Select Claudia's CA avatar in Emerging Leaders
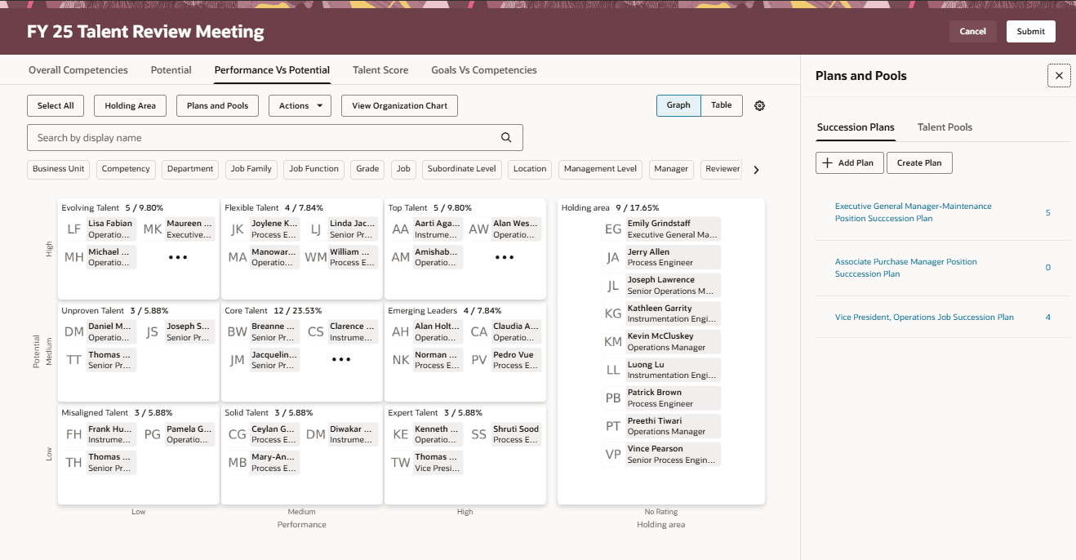Viewport: 1076px width, 560px height. (479, 331)
